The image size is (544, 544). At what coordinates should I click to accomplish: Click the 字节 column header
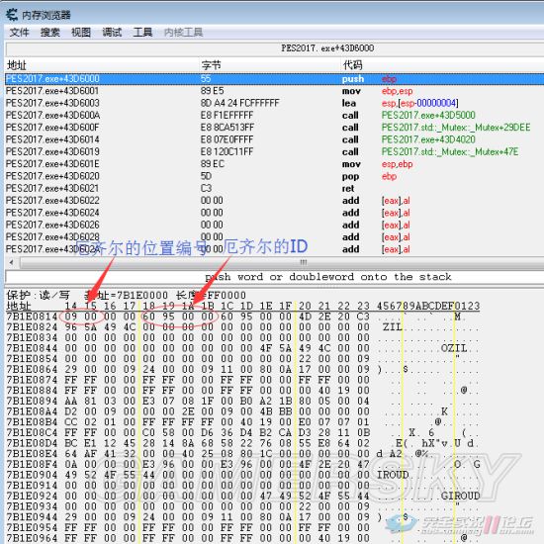[211, 65]
